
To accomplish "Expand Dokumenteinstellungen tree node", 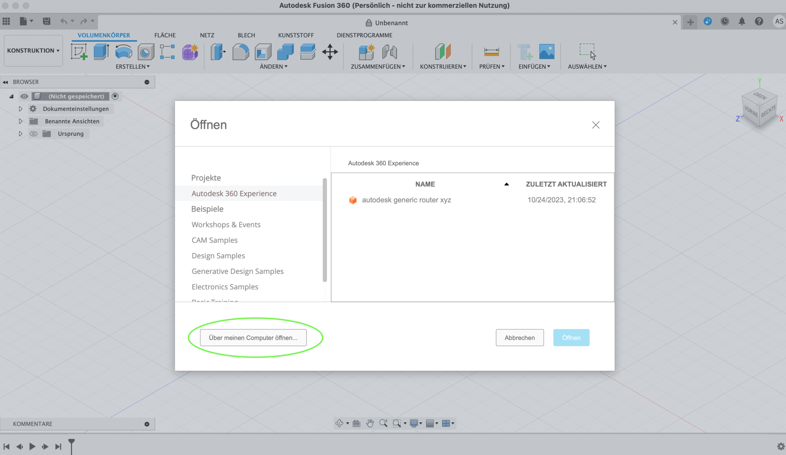I will [20, 109].
